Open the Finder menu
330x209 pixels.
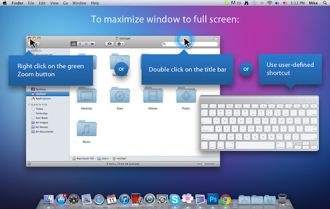pyautogui.click(x=17, y=3)
